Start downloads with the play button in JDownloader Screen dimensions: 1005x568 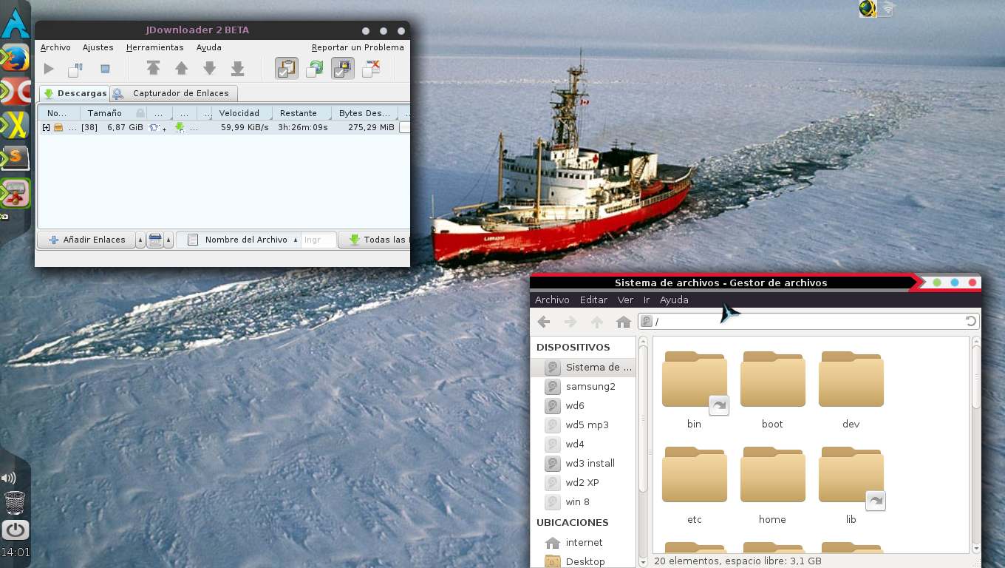point(49,69)
